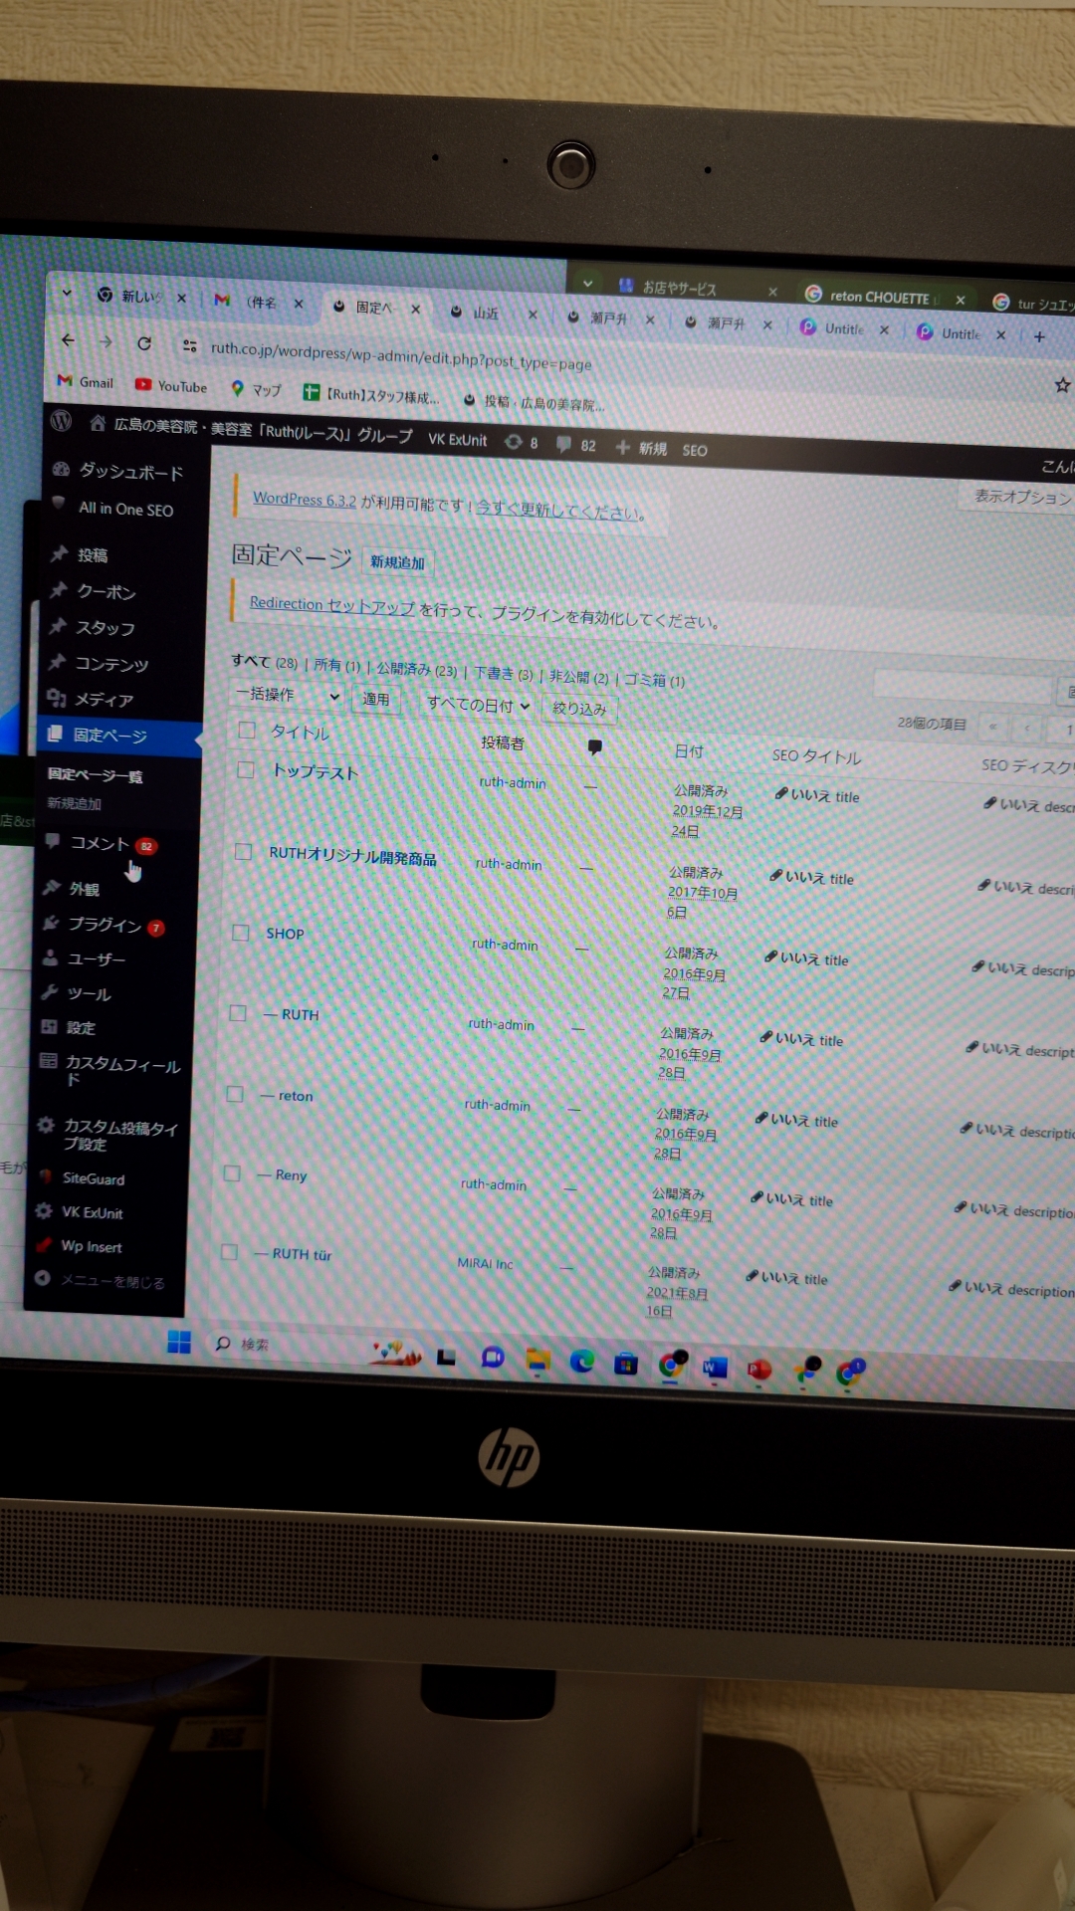
Task: Click the comments column header icon
Action: tap(594, 746)
